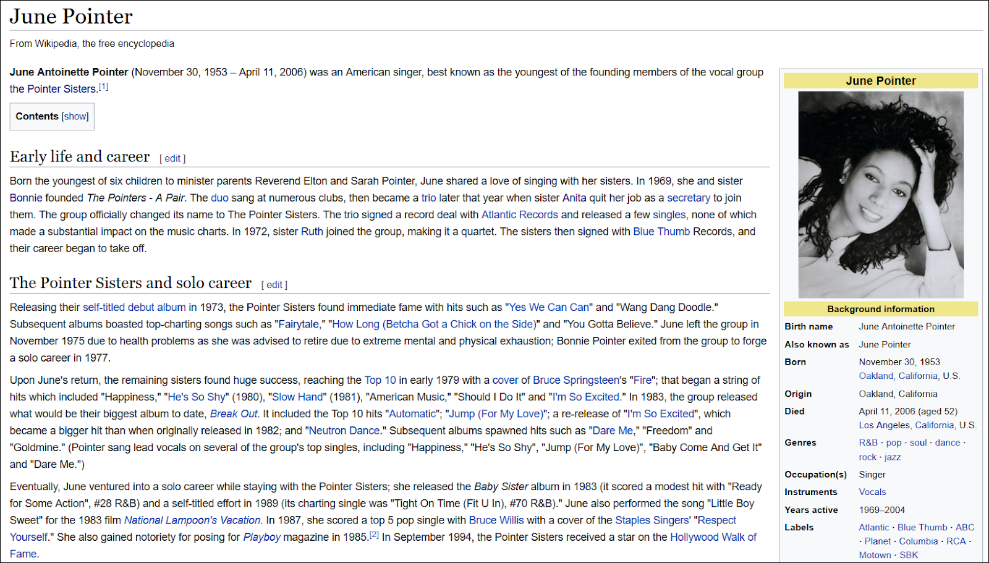Open the singles link
Viewport: 989px width, 563px height.
(669, 214)
